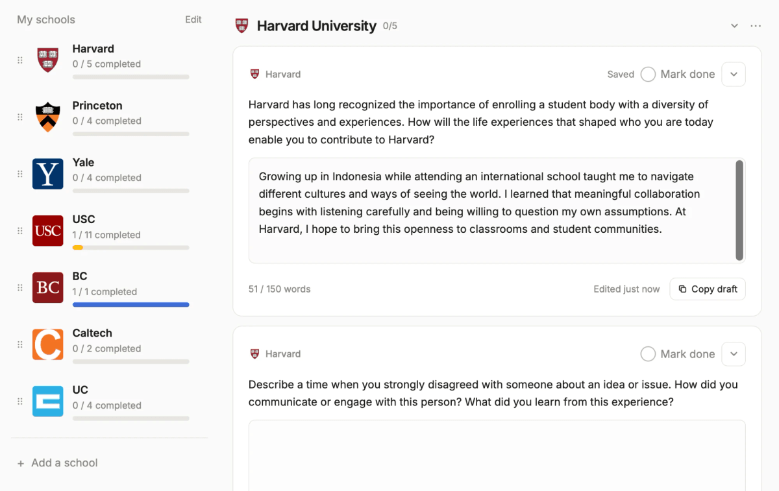779x491 pixels.
Task: Click the essay text area scrollbar
Action: click(x=739, y=210)
